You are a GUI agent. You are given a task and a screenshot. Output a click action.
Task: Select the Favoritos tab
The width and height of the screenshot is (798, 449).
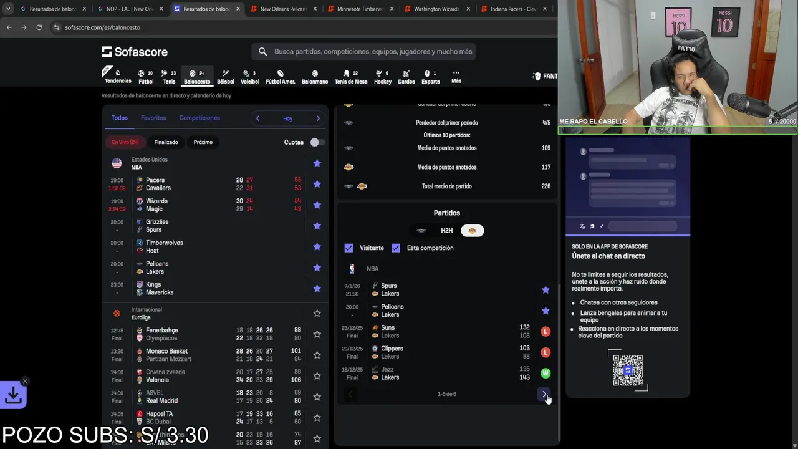click(153, 118)
